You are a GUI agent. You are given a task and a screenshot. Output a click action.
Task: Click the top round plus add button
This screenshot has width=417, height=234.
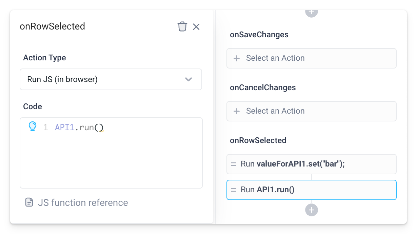click(311, 13)
